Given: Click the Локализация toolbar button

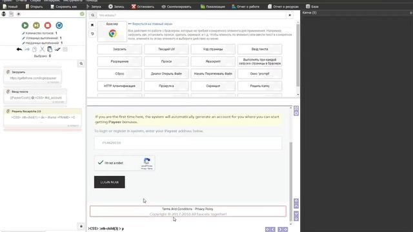Looking at the screenshot, I should pyautogui.click(x=213, y=6).
